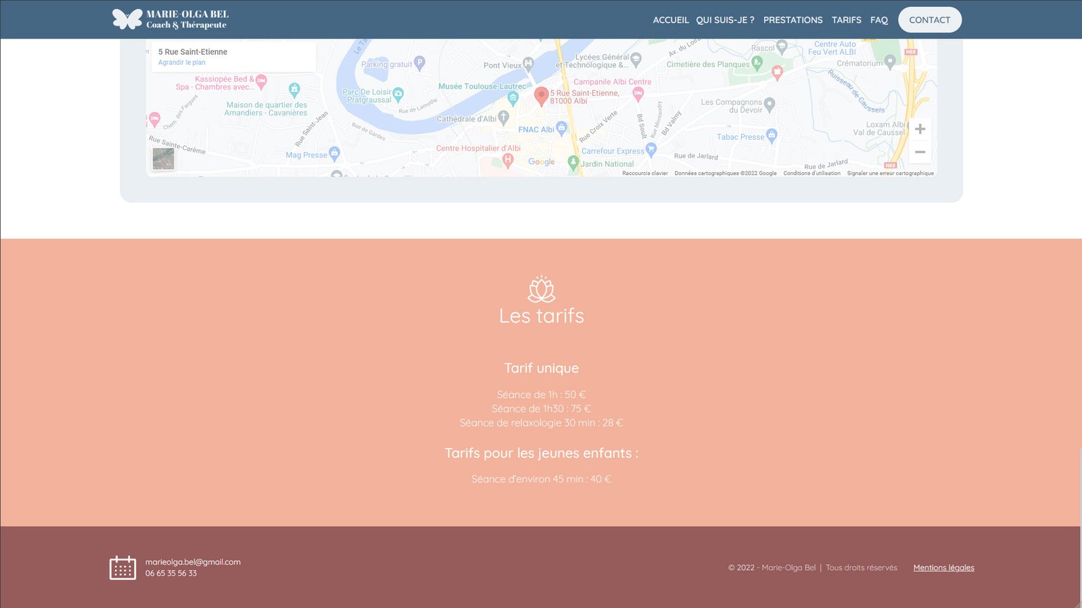The height and width of the screenshot is (608, 1082).
Task: Click the calendar icon in the footer
Action: coord(122,567)
